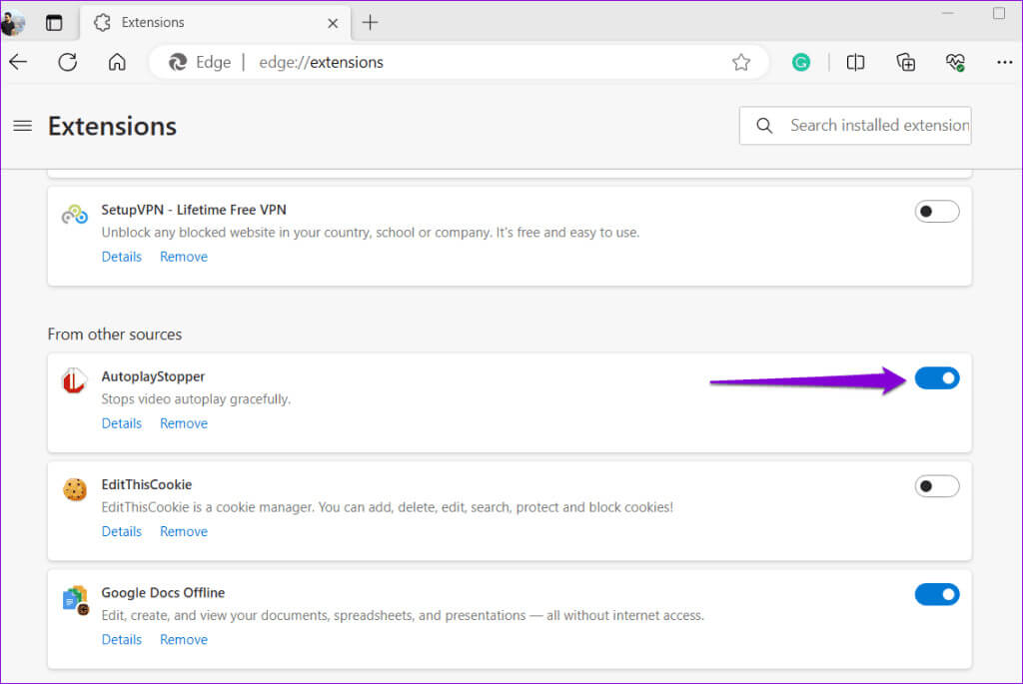Click the search magnifier icon
1023x684 pixels.
click(764, 125)
